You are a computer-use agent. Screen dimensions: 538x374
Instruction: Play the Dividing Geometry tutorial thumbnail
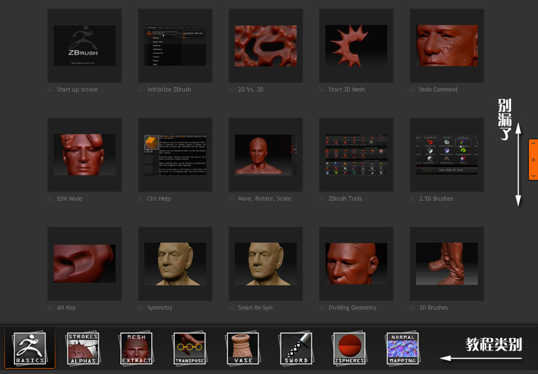[x=356, y=264]
